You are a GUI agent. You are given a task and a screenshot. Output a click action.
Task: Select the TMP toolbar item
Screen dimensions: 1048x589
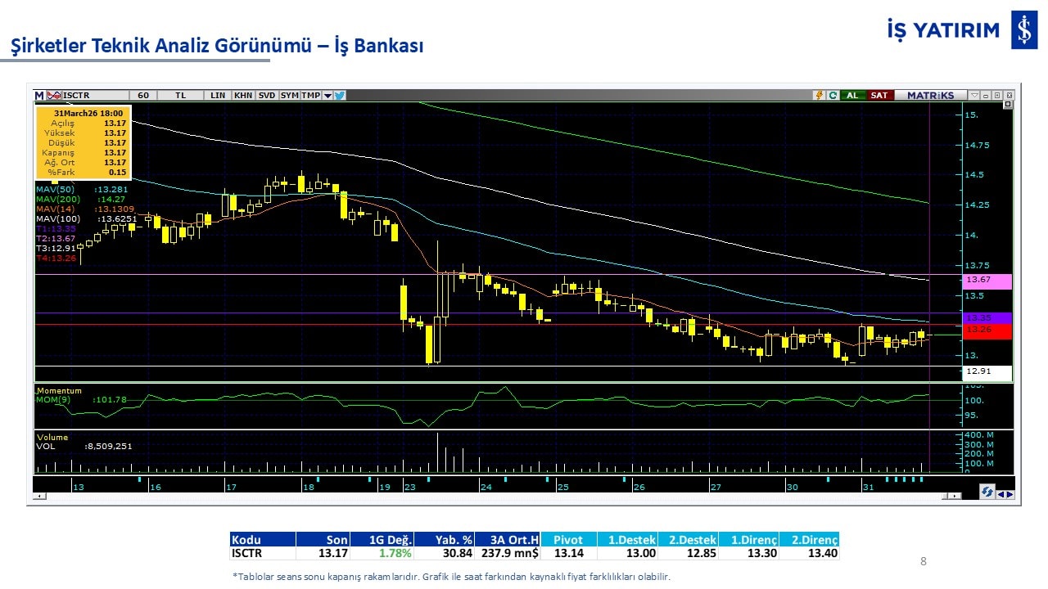(310, 96)
